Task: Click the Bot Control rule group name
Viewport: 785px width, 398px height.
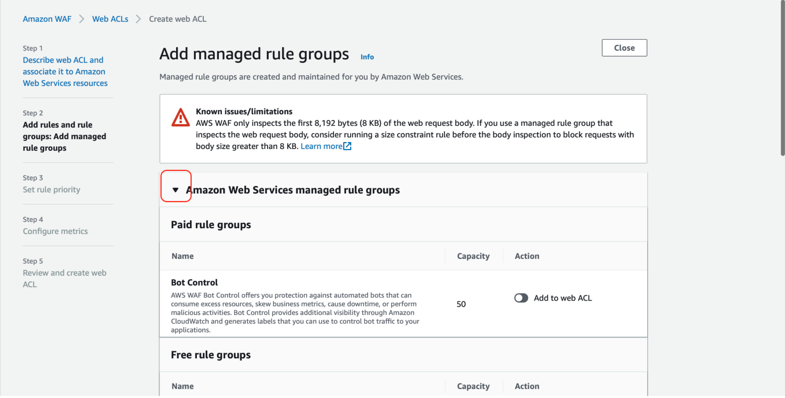Action: 194,282
